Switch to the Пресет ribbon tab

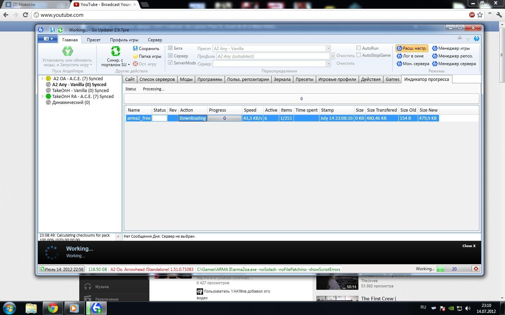94,40
